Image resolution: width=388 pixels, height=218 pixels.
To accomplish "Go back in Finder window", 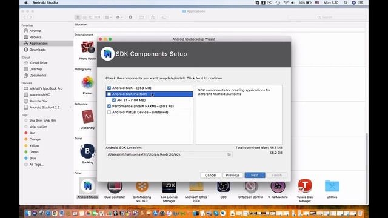I will 24,17.
